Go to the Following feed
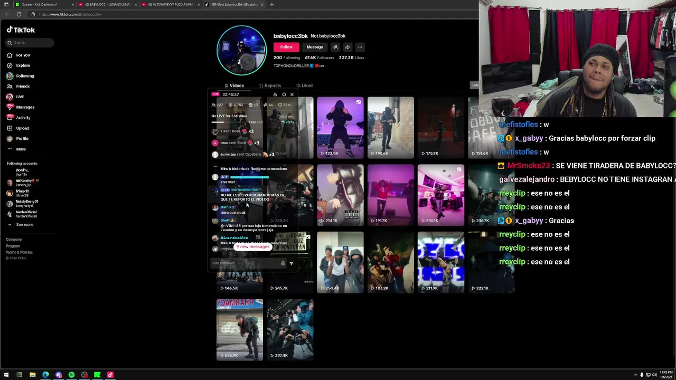676x380 pixels. [20, 76]
